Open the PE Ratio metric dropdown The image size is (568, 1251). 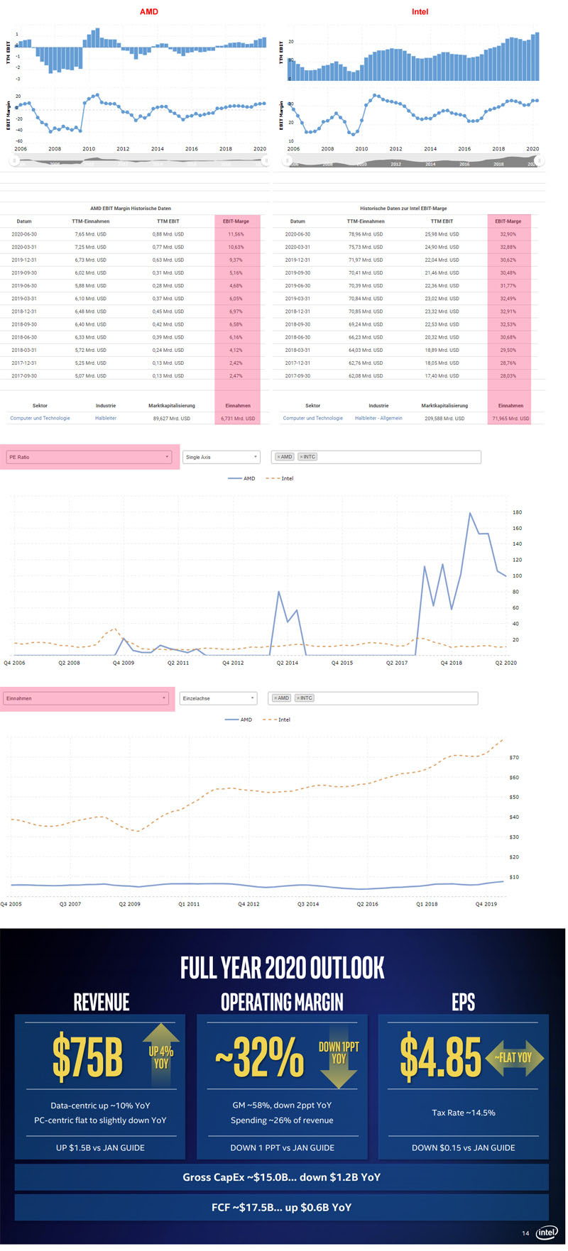[89, 457]
